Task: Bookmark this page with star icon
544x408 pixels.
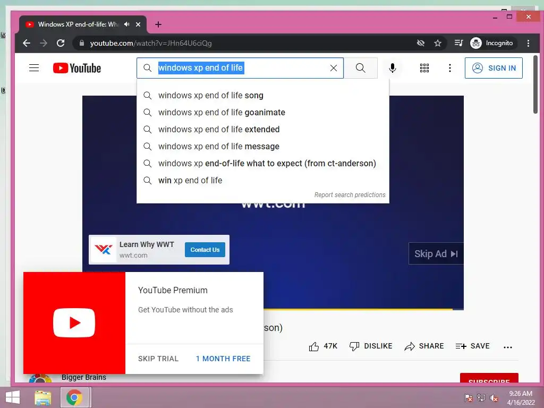Action: point(438,43)
